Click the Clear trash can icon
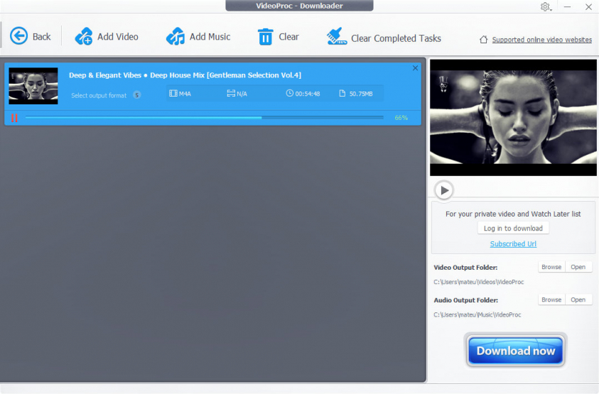The width and height of the screenshot is (599, 394). click(x=265, y=37)
